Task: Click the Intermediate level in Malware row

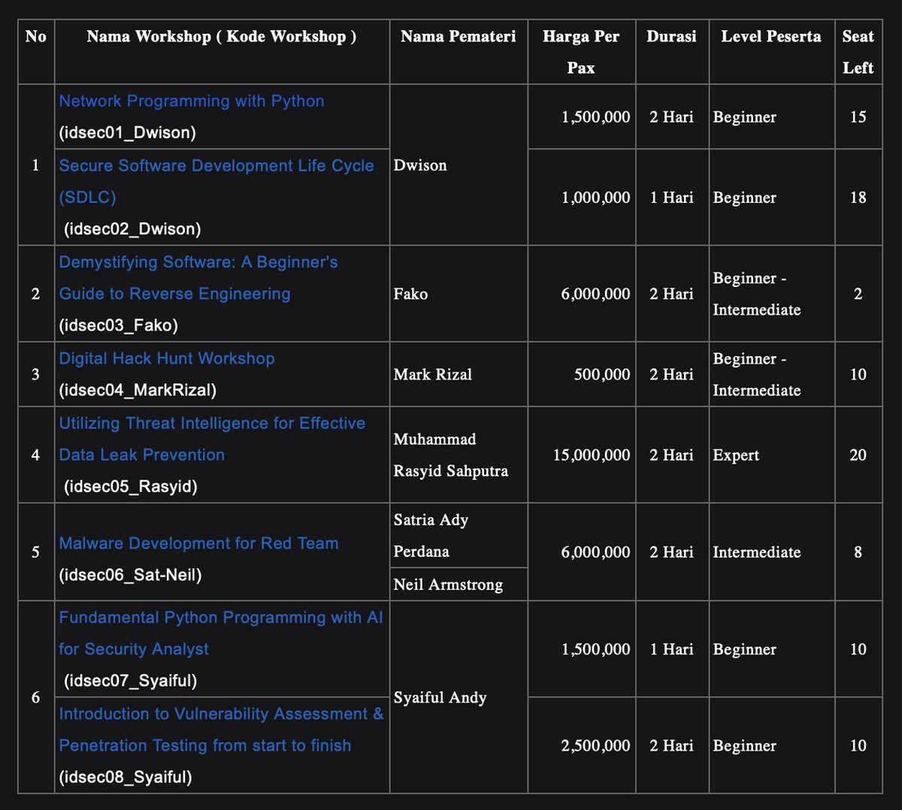Action: 757,552
